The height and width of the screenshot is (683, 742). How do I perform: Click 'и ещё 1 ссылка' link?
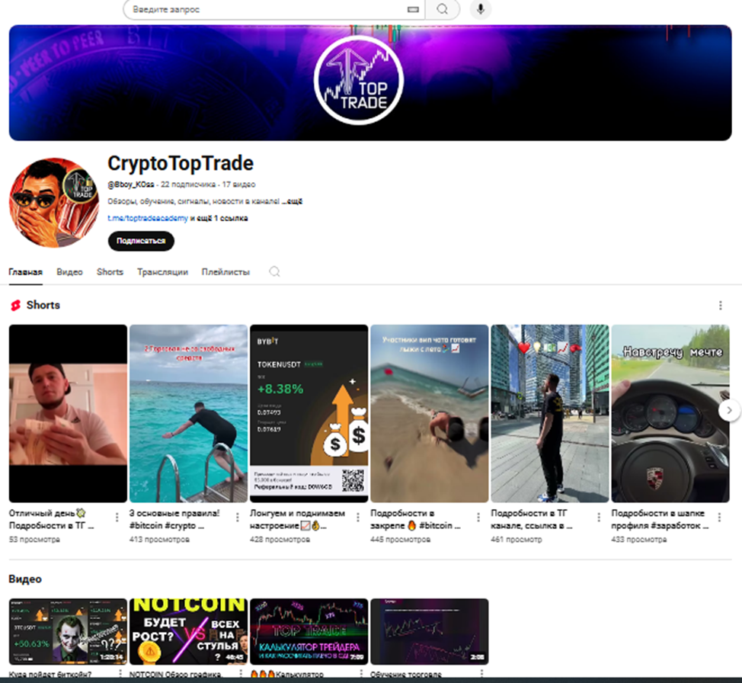[x=219, y=218]
